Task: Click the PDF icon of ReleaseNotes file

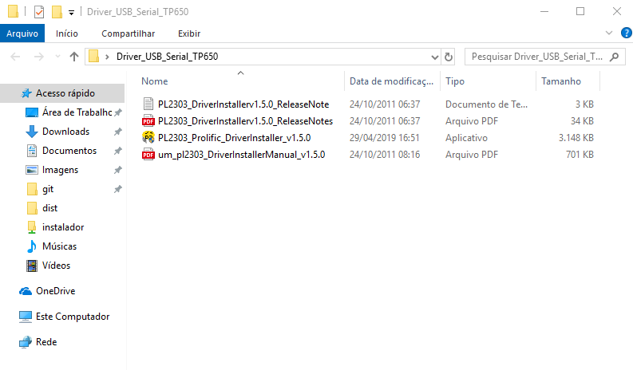Action: coord(148,121)
